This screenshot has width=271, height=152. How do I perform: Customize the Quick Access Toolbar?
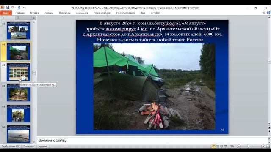[24, 8]
